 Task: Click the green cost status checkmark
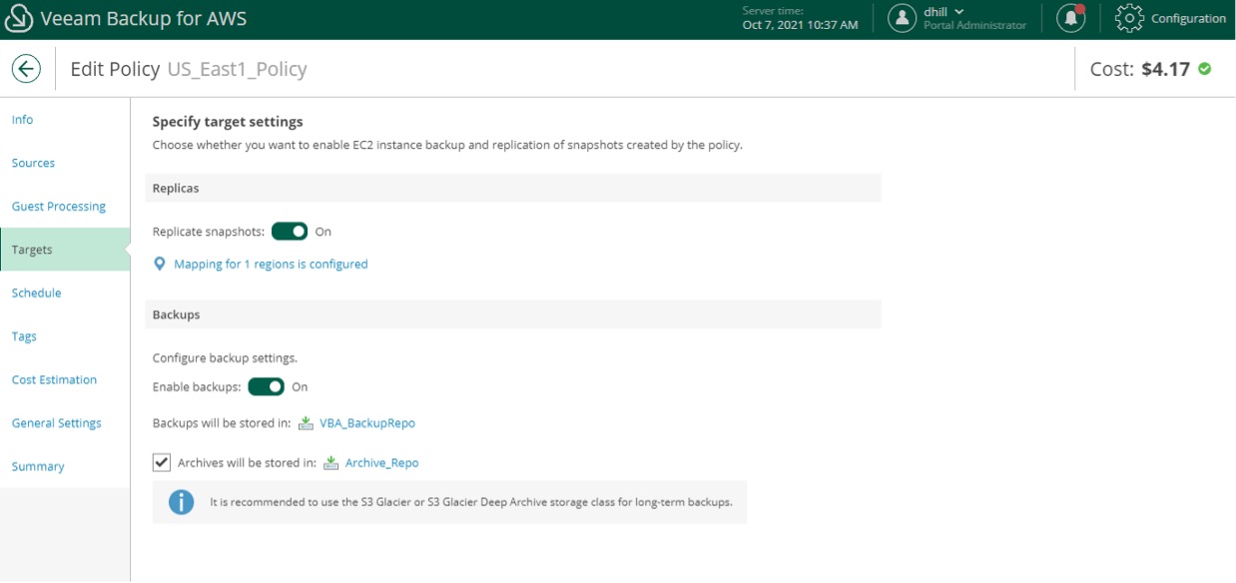[x=1205, y=69]
